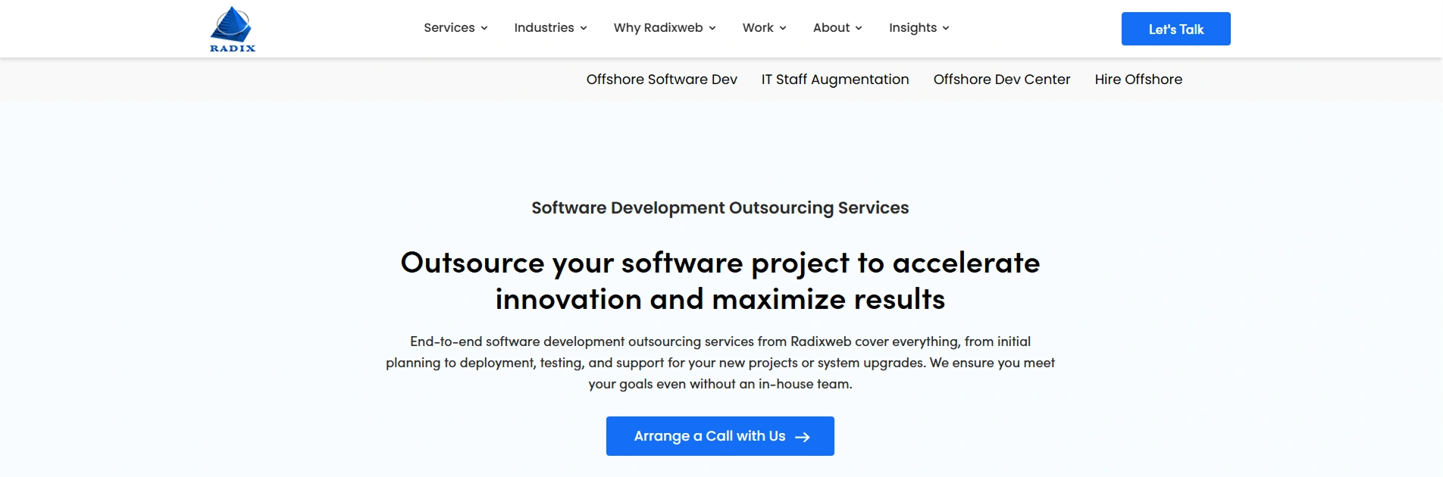Open the Insights menu

tap(912, 28)
